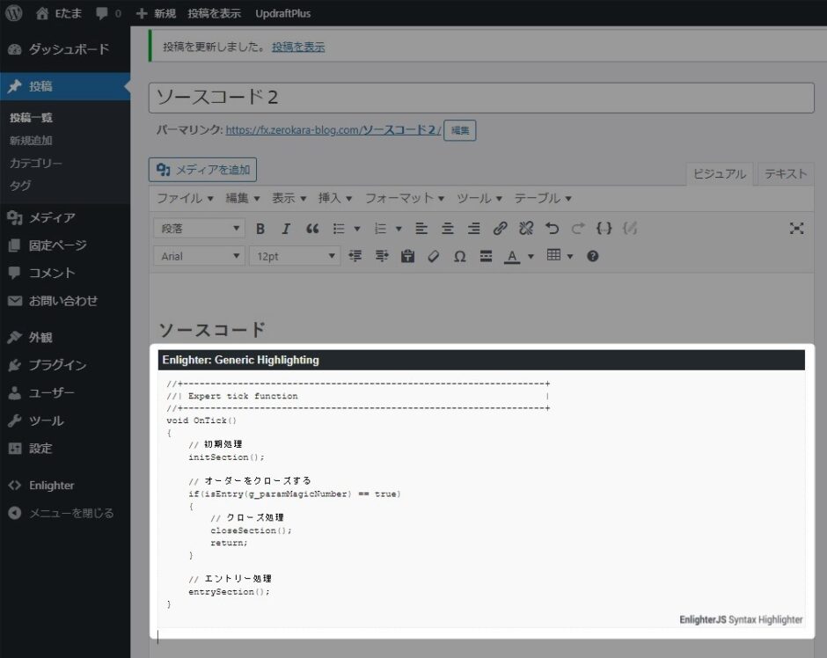Viewport: 827px width, 658px height.
Task: Insert a bulleted list
Action: [339, 229]
